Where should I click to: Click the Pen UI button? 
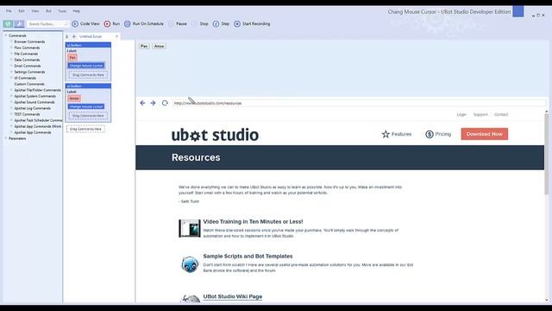144,46
